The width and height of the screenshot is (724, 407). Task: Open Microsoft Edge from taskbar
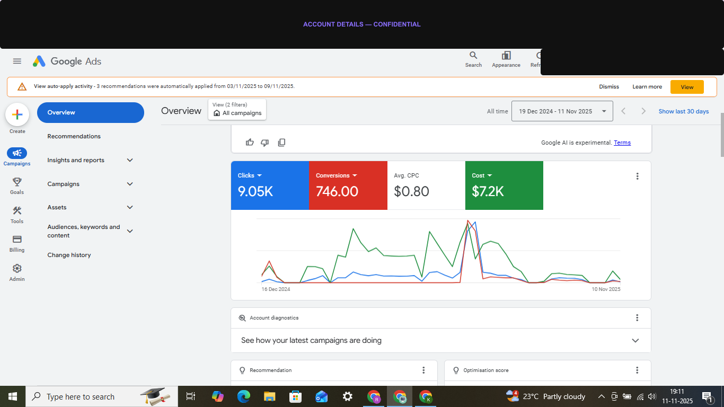[x=243, y=396]
